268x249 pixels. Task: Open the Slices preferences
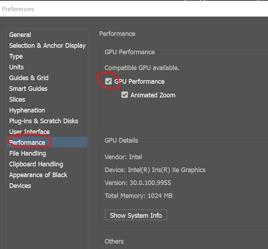pyautogui.click(x=17, y=100)
